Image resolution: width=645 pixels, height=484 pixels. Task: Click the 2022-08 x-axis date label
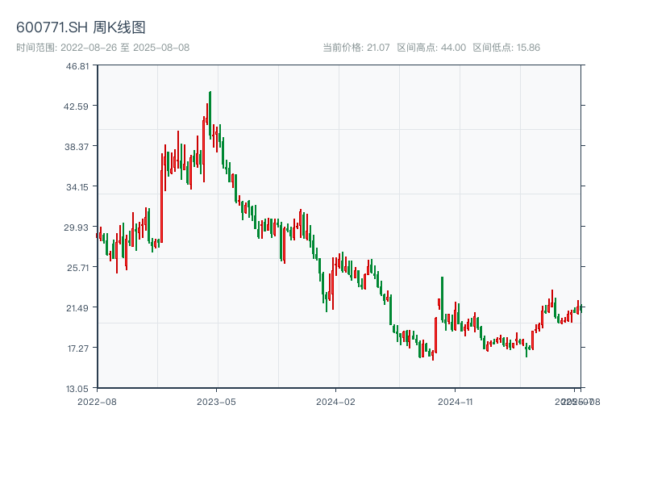[97, 401]
